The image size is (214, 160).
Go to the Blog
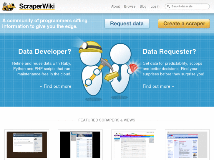(143, 6)
